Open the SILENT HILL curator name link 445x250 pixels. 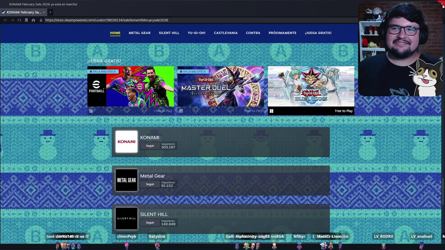pos(154,215)
